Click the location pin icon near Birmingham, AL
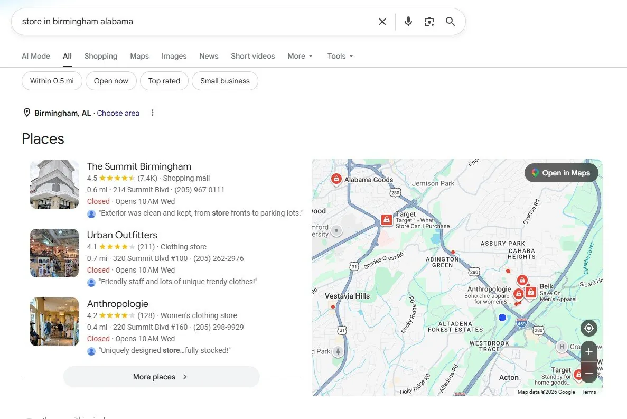627x419 pixels. pyautogui.click(x=27, y=113)
